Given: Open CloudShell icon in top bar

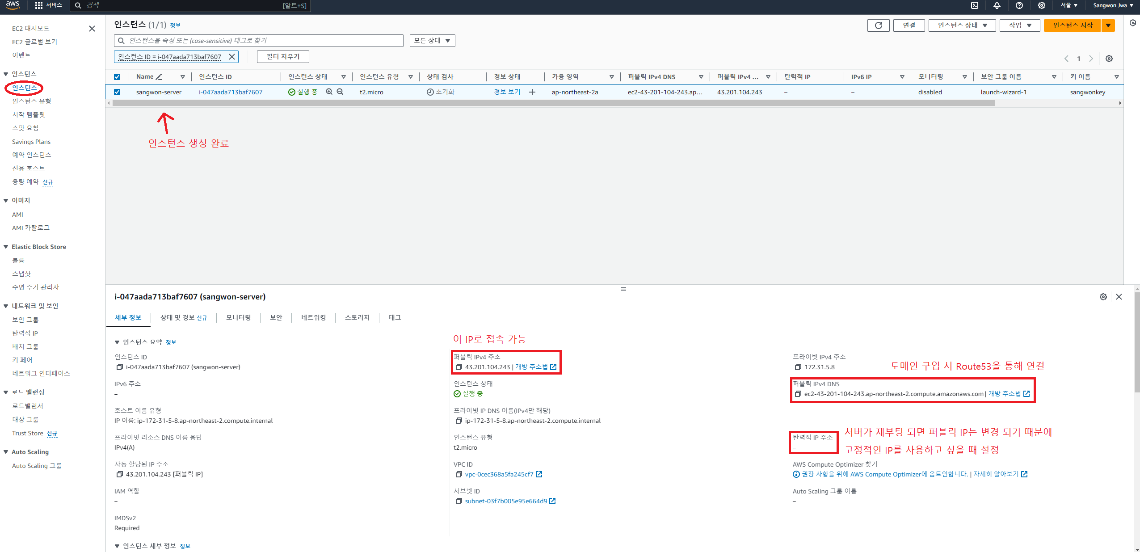Looking at the screenshot, I should point(975,5).
